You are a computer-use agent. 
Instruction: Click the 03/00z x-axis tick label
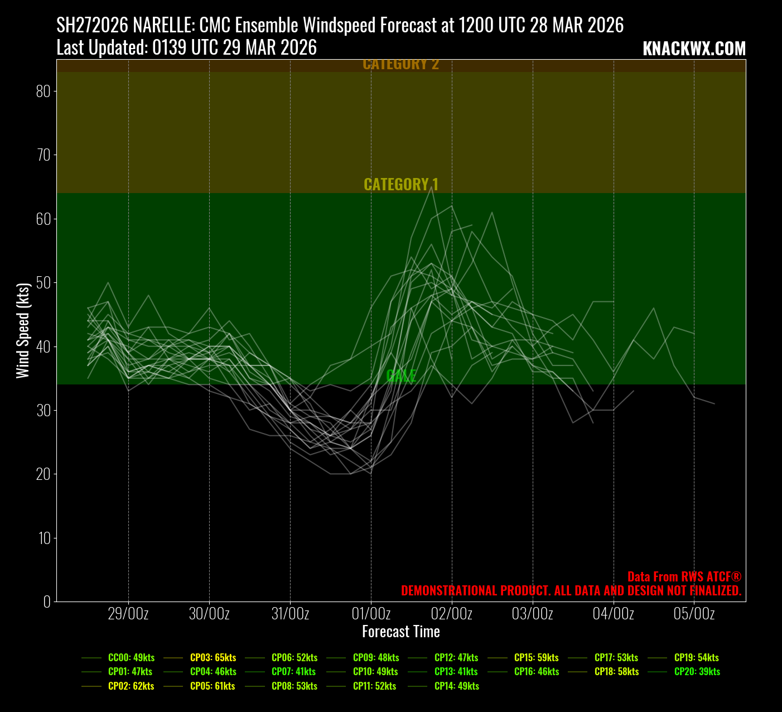click(x=533, y=614)
